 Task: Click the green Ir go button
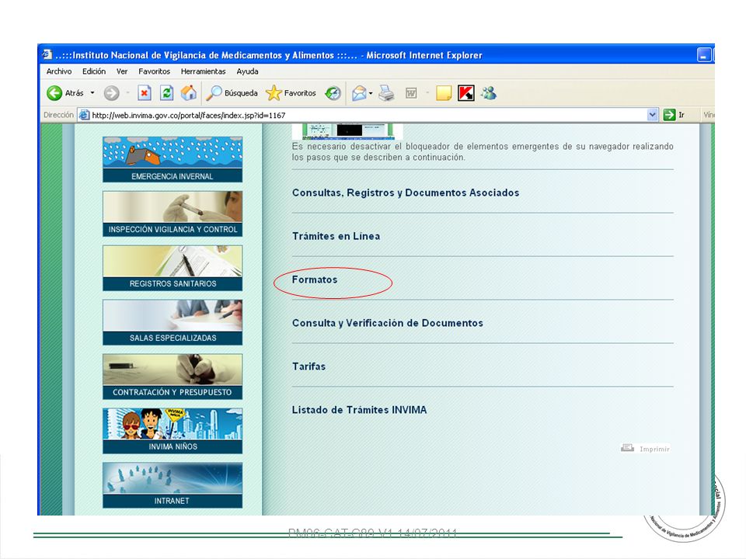click(x=674, y=115)
